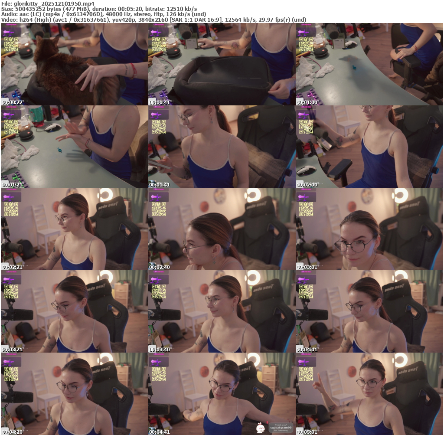Click the QR code in the 00:02:21 frame

pos(11,209)
